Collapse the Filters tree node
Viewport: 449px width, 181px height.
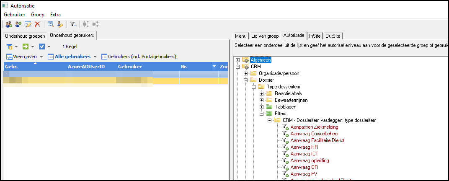tap(262, 114)
